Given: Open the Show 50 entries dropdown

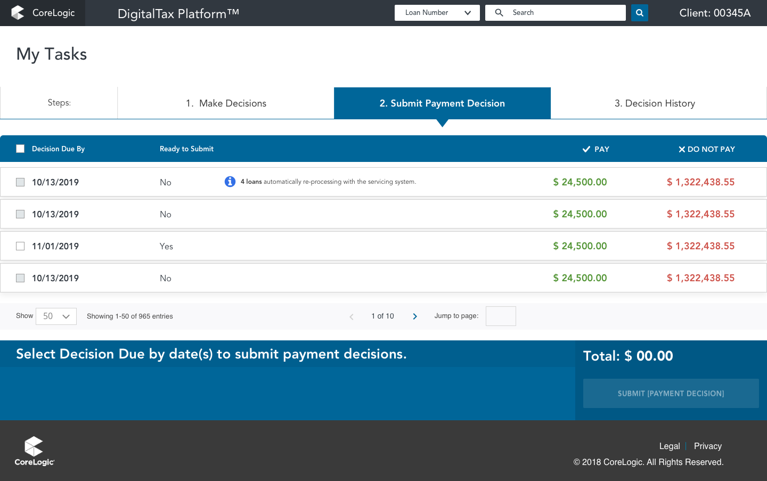Looking at the screenshot, I should click(x=56, y=316).
